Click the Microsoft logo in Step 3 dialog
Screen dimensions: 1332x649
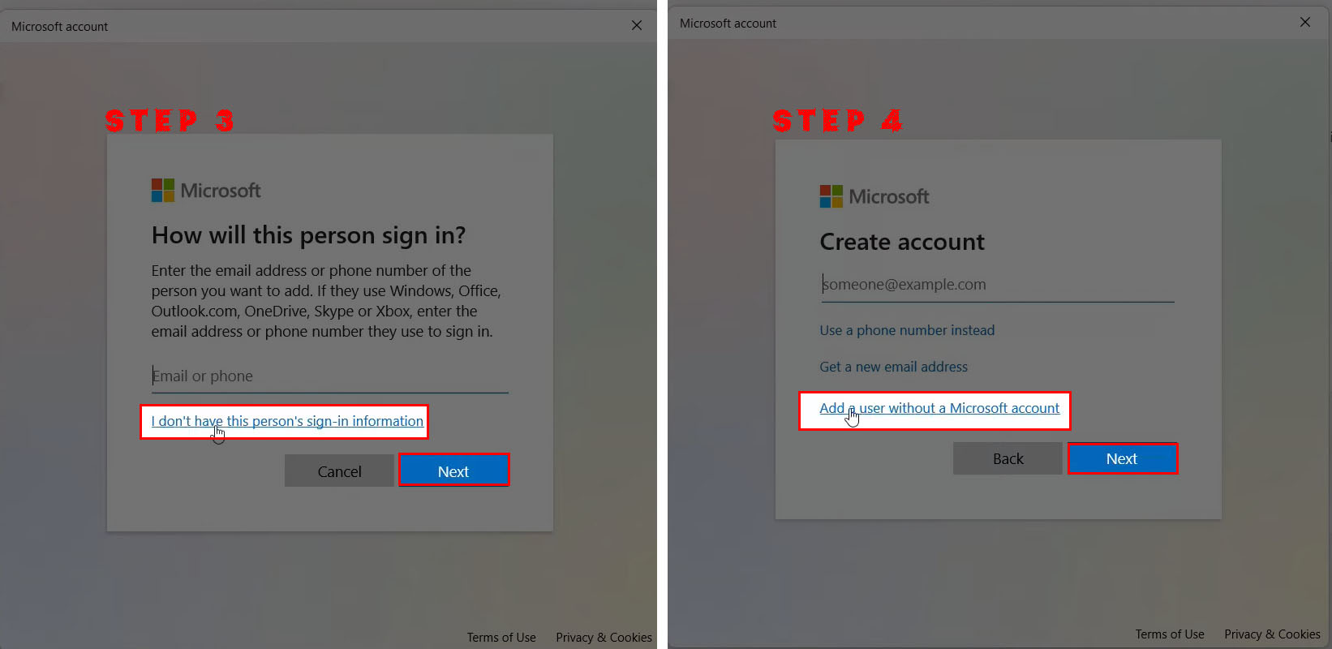pos(206,191)
